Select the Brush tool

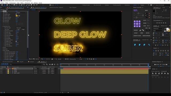(27, 5)
